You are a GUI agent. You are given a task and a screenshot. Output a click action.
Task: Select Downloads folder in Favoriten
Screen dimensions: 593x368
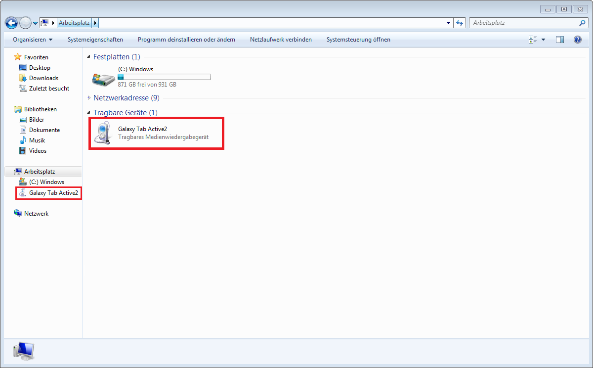click(x=43, y=78)
